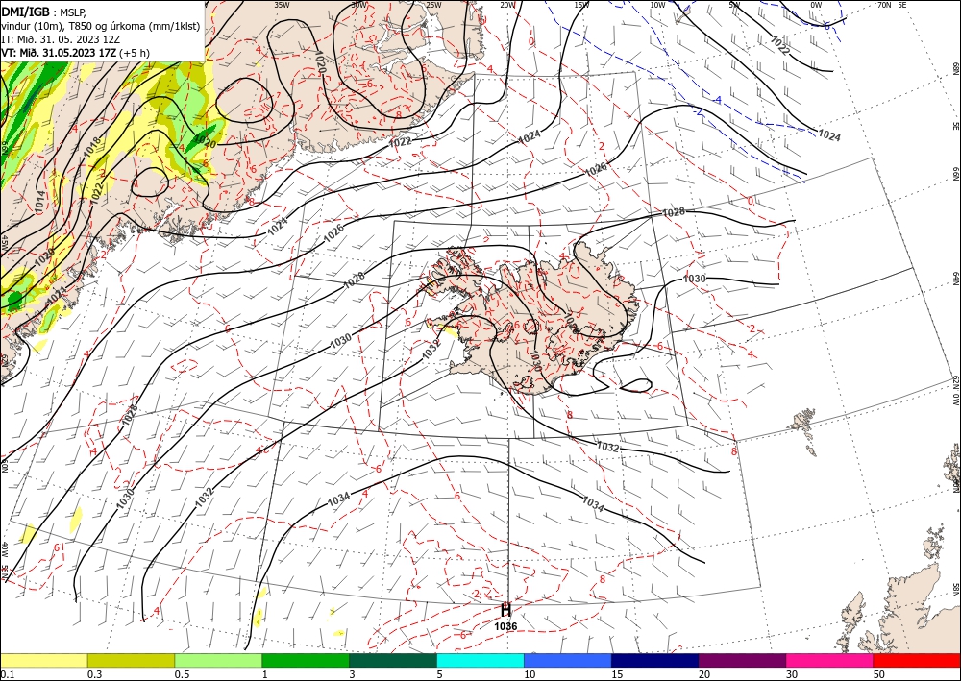961x681 pixels.
Task: Click legend value 50
Action: tap(879, 674)
